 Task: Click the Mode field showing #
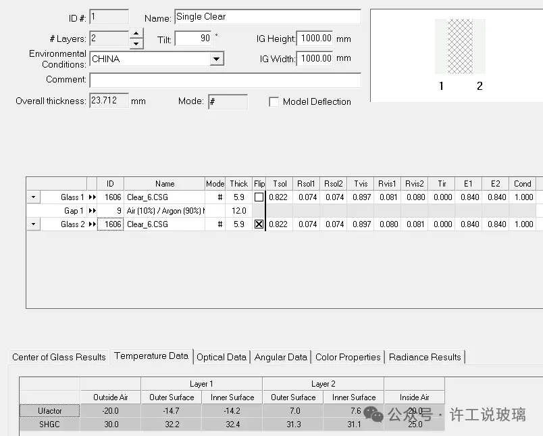[228, 102]
